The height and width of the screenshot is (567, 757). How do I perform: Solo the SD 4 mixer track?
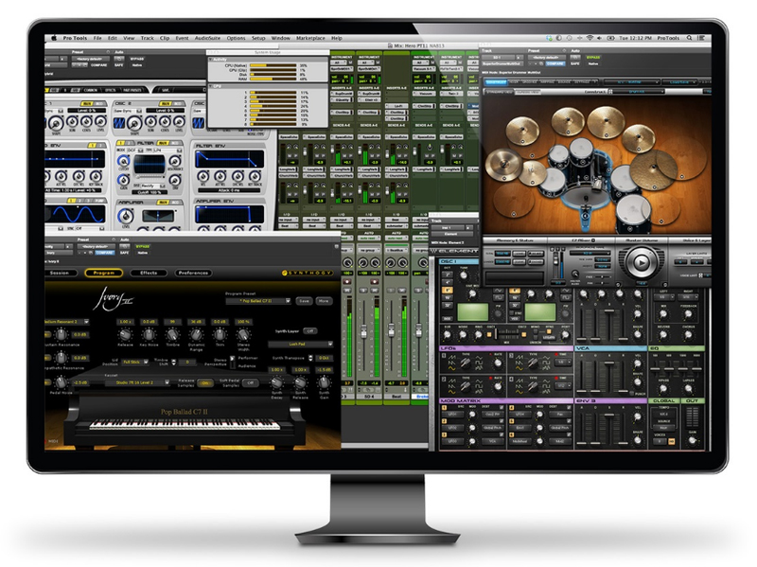point(361,291)
